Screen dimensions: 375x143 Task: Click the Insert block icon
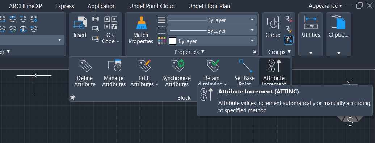[80, 23]
